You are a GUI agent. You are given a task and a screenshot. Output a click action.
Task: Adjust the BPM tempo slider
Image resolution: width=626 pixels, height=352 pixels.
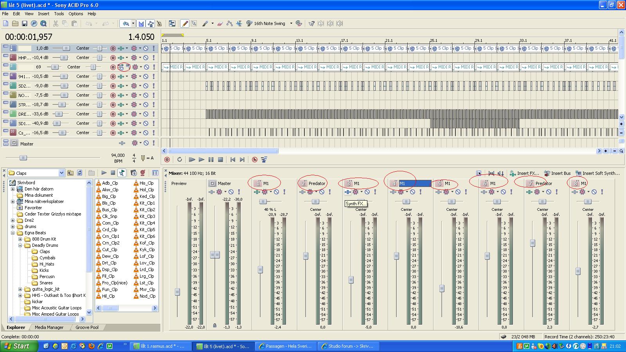[23, 158]
